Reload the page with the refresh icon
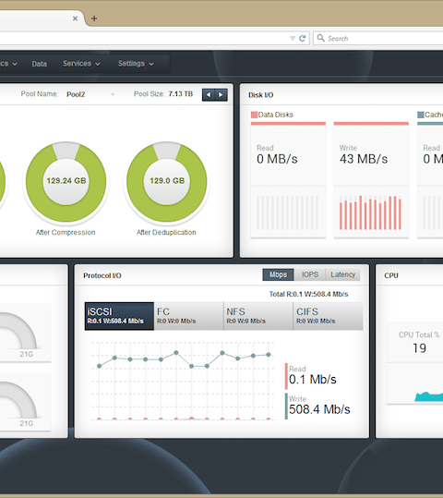443x498 pixels. (x=303, y=39)
